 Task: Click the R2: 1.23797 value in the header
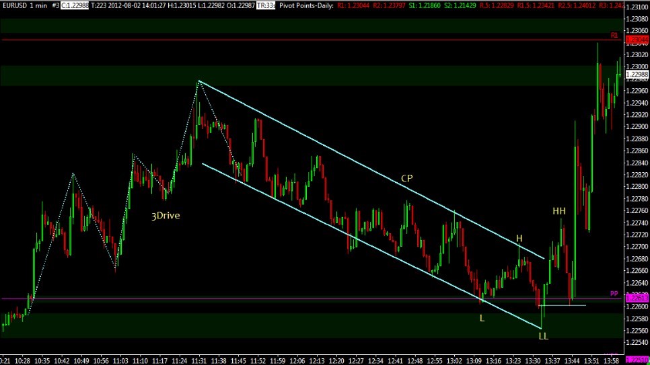389,6
